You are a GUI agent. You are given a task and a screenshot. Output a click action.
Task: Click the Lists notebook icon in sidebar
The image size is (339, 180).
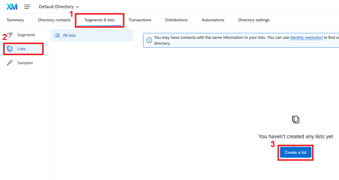coord(10,49)
